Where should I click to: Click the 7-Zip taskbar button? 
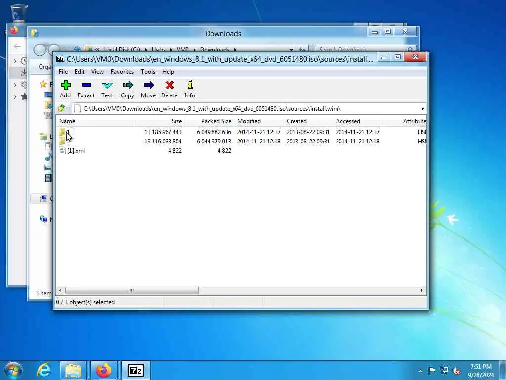pyautogui.click(x=135, y=370)
